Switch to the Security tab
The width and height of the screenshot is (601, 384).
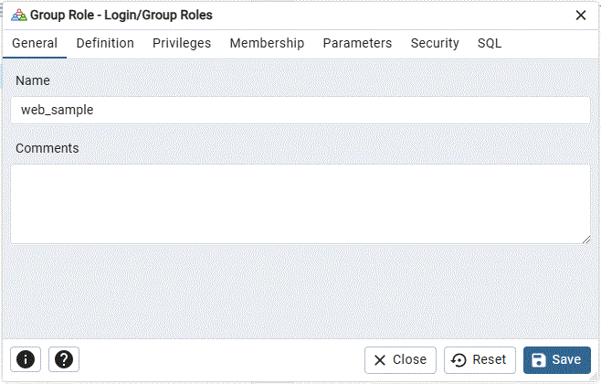click(435, 43)
